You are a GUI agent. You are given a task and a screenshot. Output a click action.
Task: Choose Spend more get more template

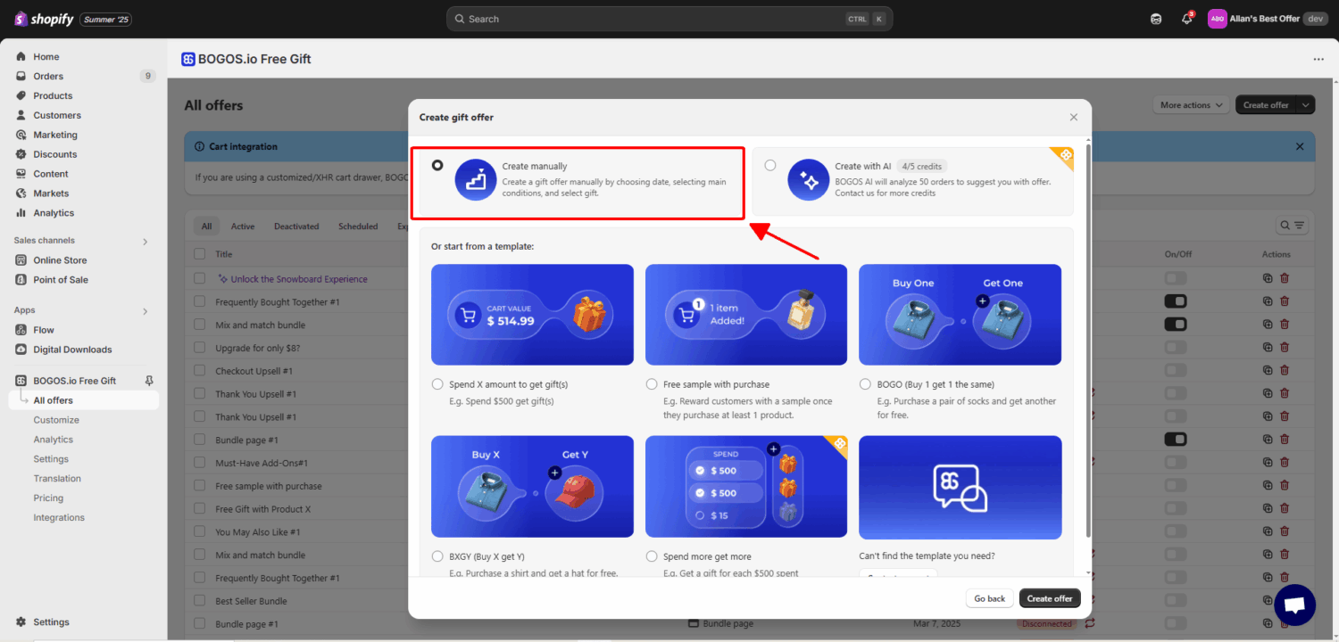tap(652, 556)
